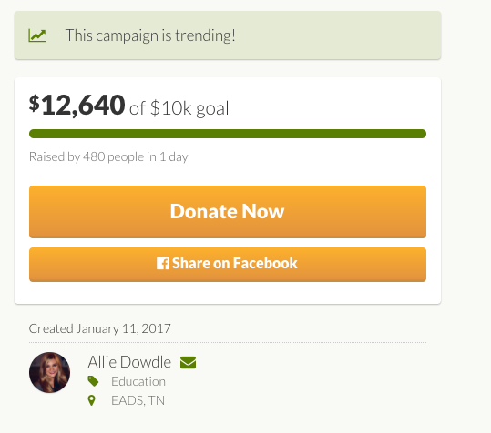Click the trending chart icon
The width and height of the screenshot is (491, 433).
coord(37,35)
